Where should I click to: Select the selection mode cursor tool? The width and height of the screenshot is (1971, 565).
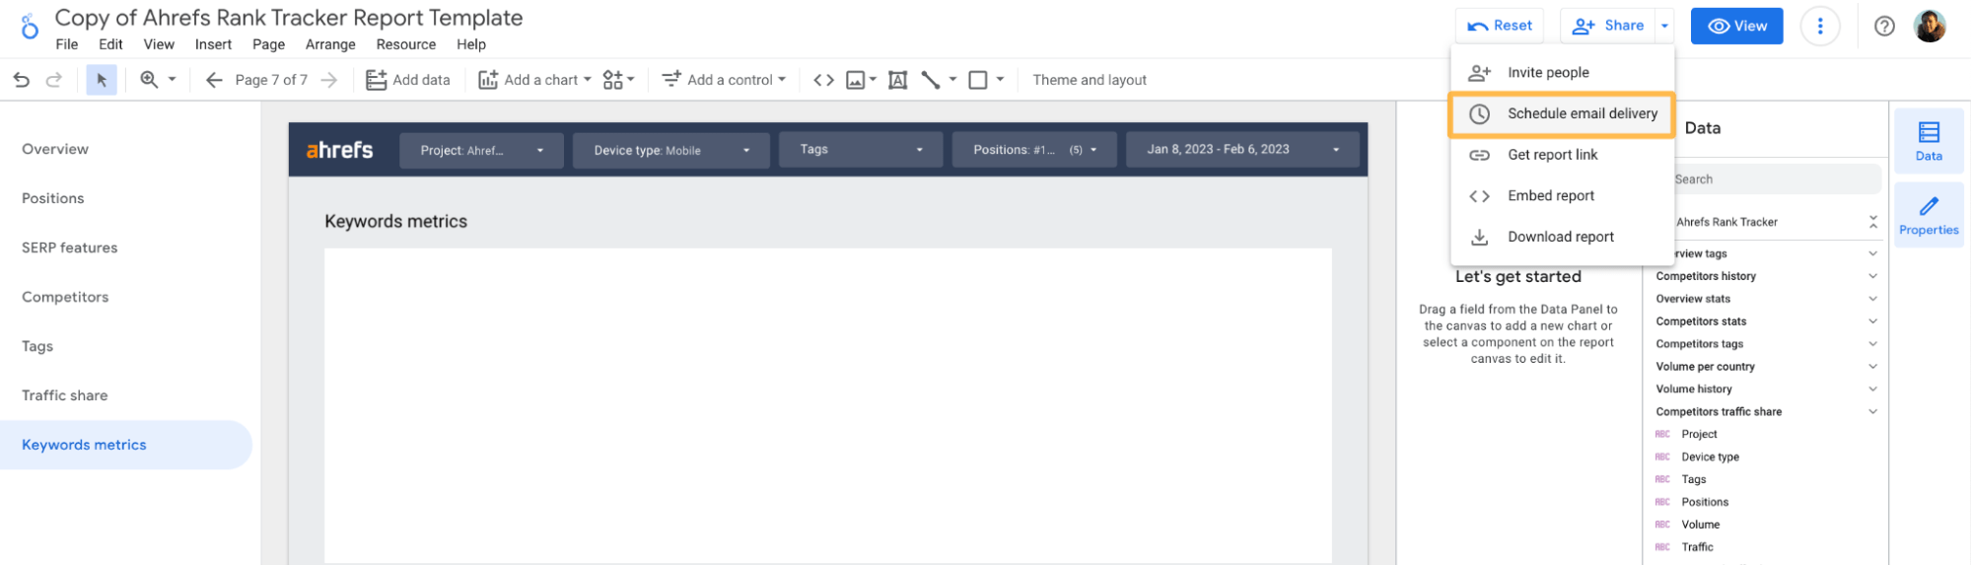[x=102, y=80]
